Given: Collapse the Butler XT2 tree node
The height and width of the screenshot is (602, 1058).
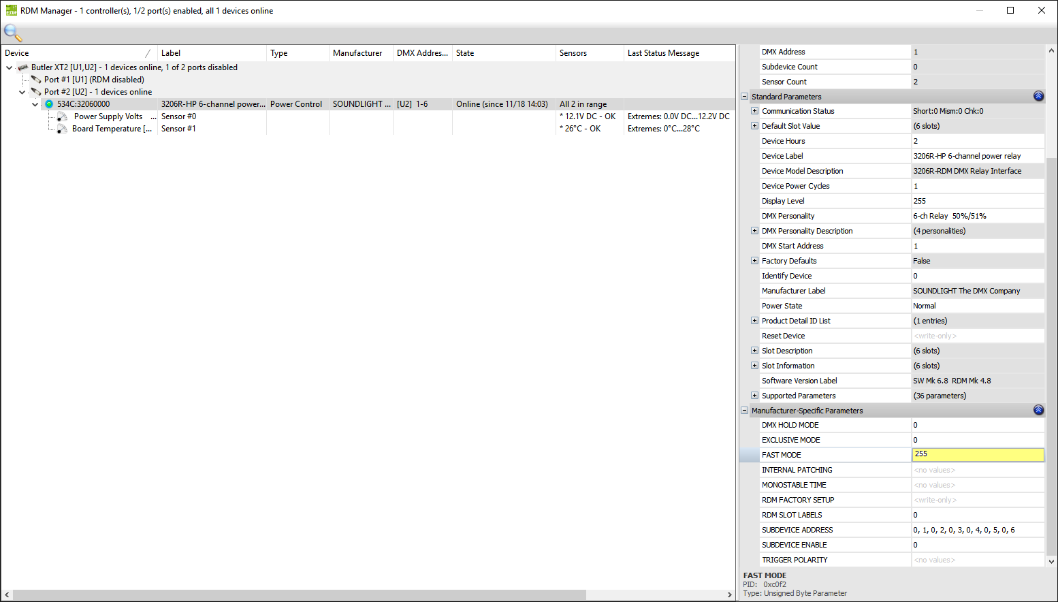Looking at the screenshot, I should tap(10, 67).
